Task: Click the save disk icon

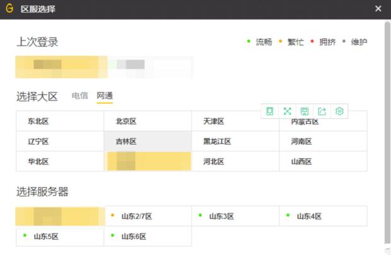Action: [x=305, y=111]
